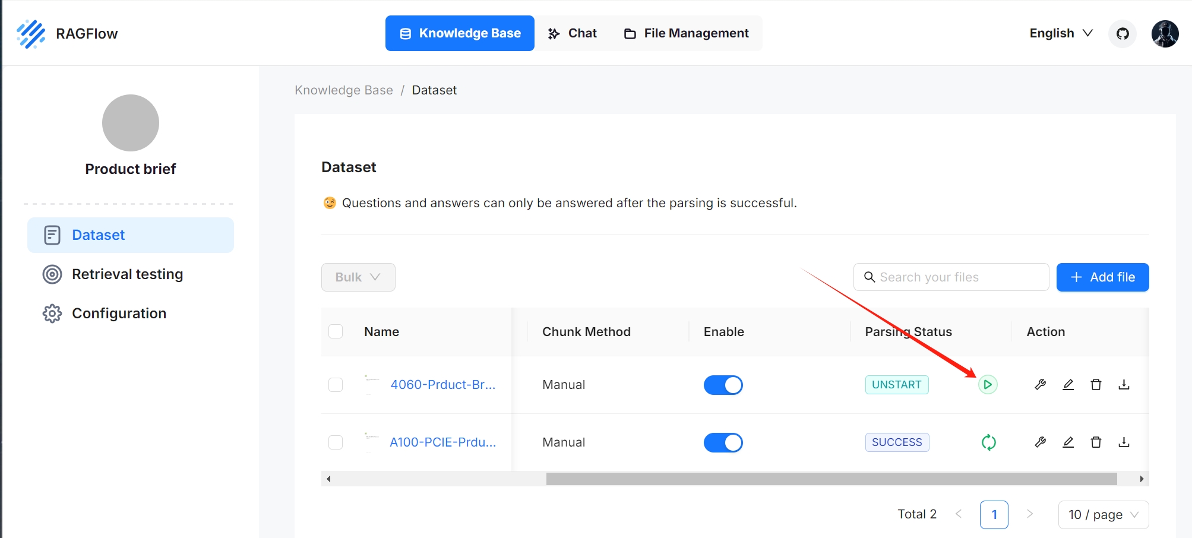Open the GitHub repository icon
1192x538 pixels.
coord(1123,34)
